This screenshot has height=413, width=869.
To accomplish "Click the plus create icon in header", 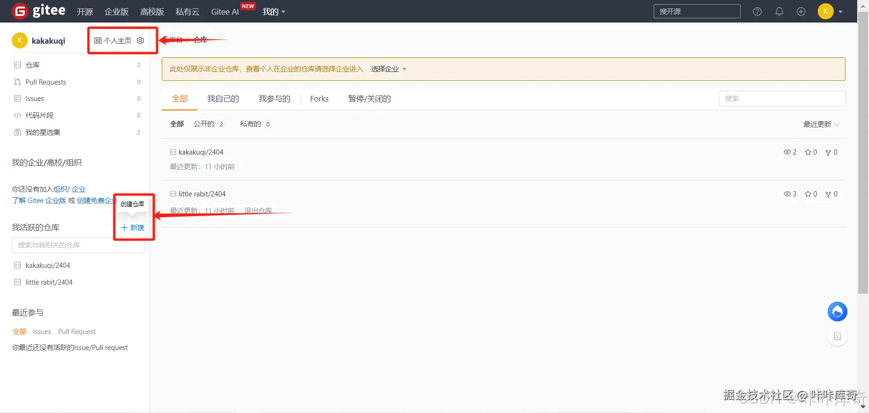I will (x=801, y=11).
